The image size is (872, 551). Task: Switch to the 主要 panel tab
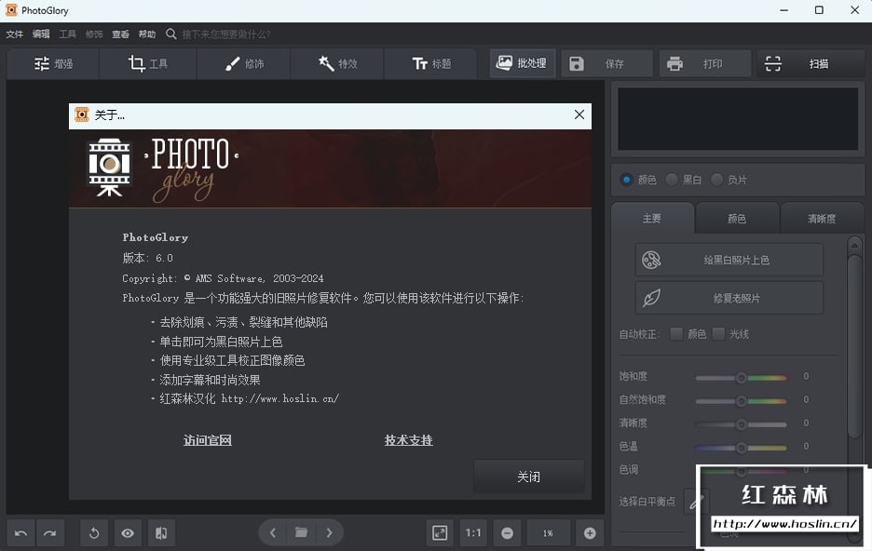tap(652, 219)
